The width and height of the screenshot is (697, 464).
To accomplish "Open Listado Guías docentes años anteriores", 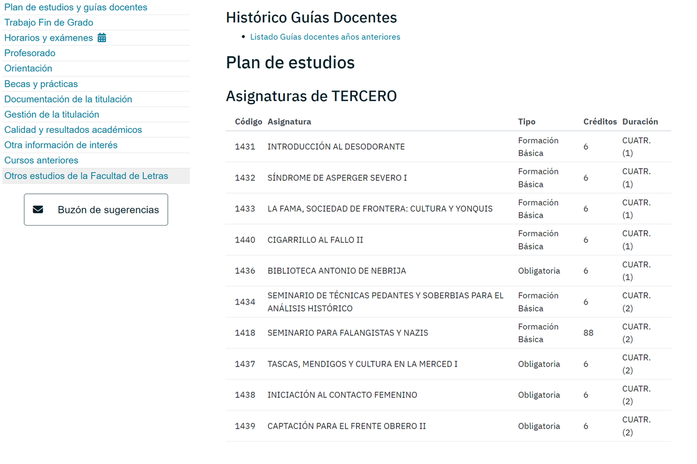I will click(325, 37).
